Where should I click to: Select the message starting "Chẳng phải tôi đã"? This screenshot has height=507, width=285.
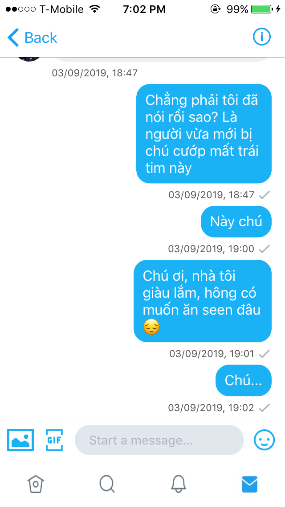[204, 133]
